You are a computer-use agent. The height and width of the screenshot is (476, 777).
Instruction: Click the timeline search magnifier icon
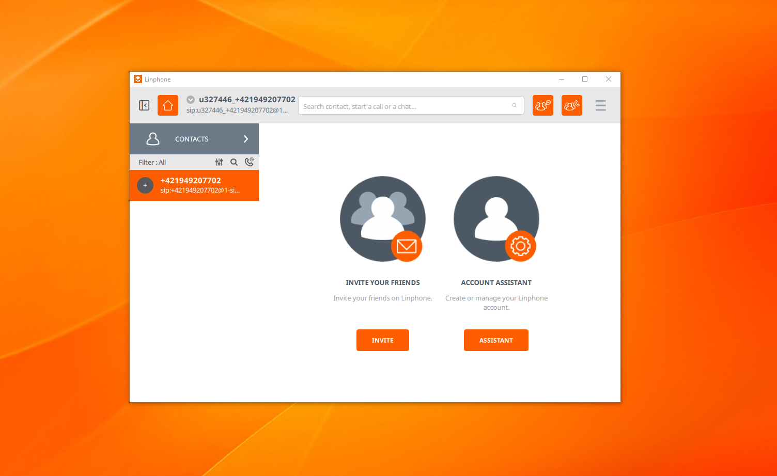pos(234,162)
